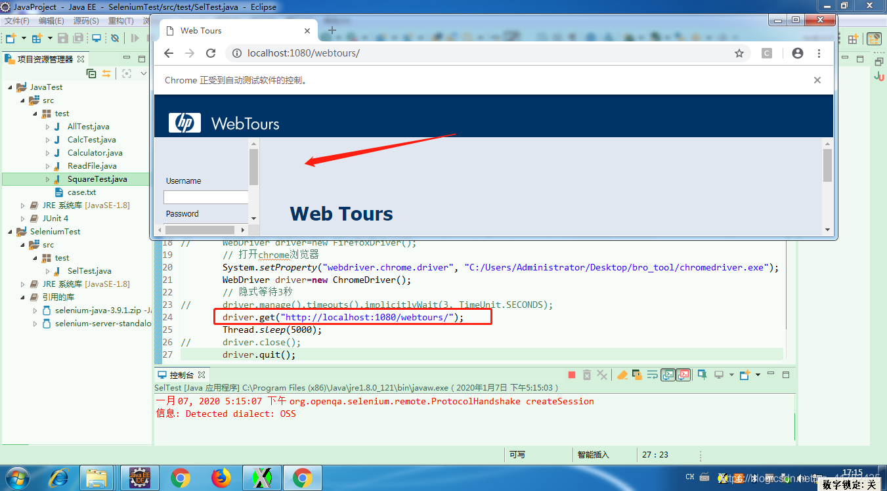
Task: Select CalcTest.java in the project tree
Action: (92, 140)
